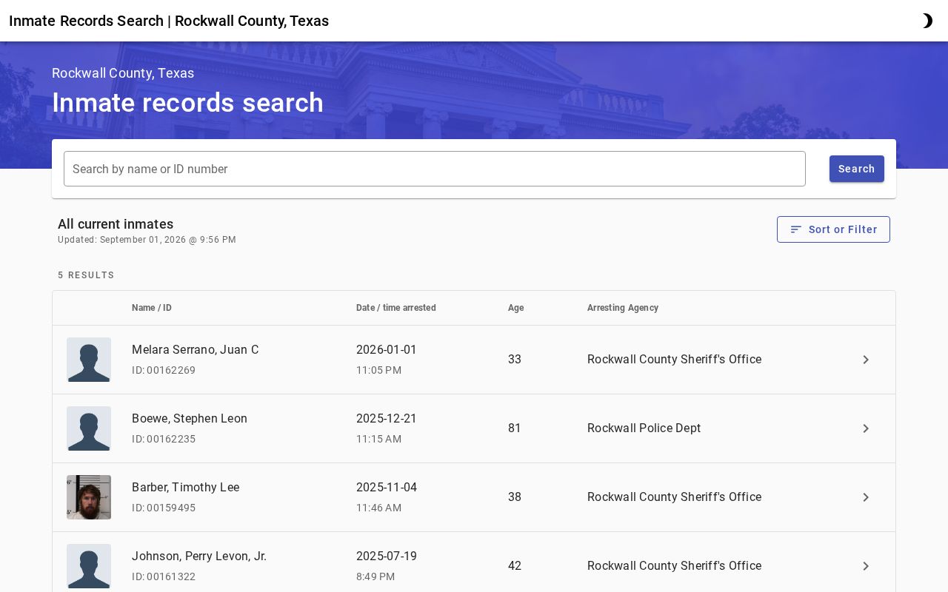This screenshot has width=948, height=592.
Task: Click arrest date 2025-12-21
Action: tap(387, 419)
